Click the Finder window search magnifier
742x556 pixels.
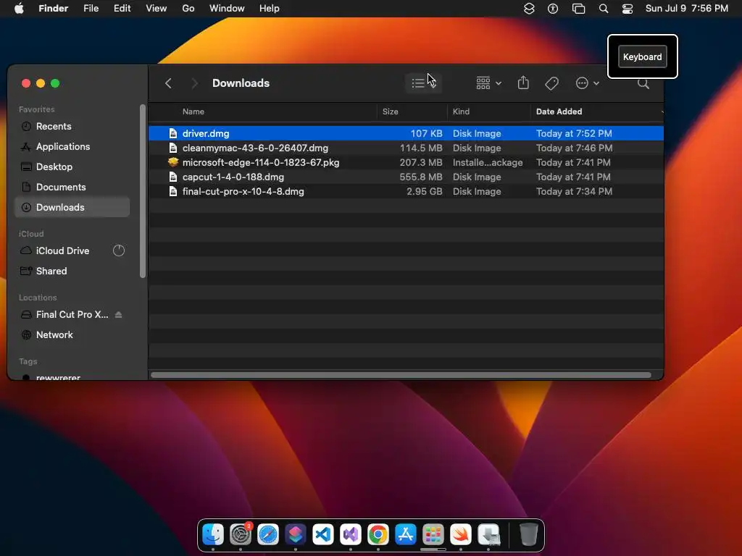point(643,84)
